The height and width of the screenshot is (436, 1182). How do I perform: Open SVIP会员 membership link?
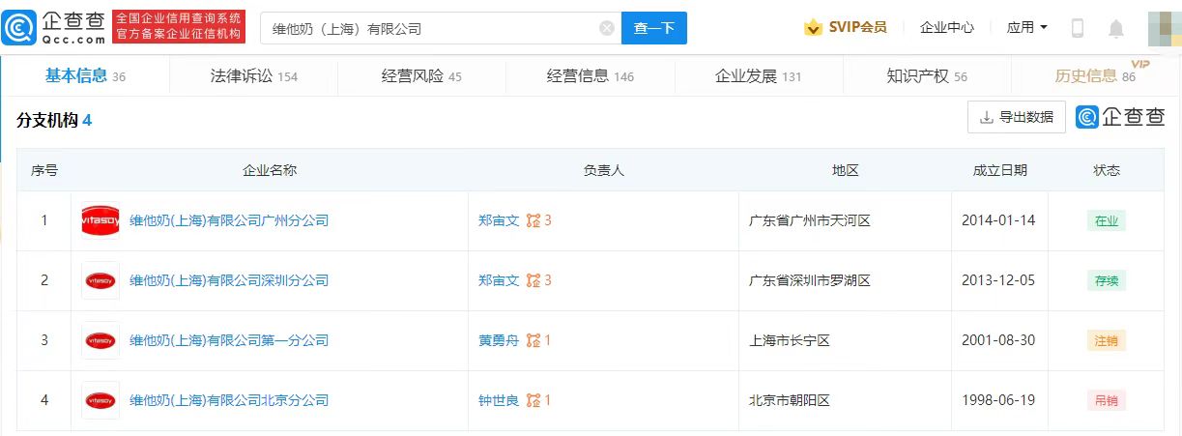[x=857, y=27]
